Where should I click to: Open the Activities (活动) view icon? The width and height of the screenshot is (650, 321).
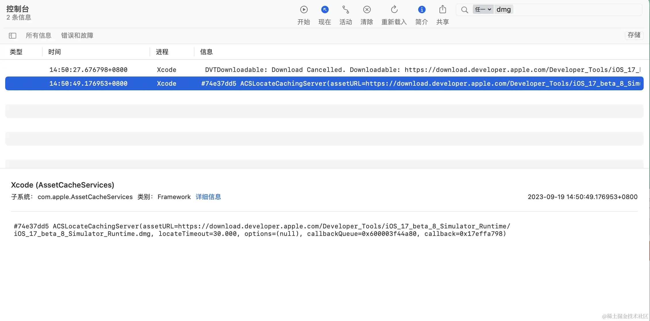pyautogui.click(x=345, y=10)
